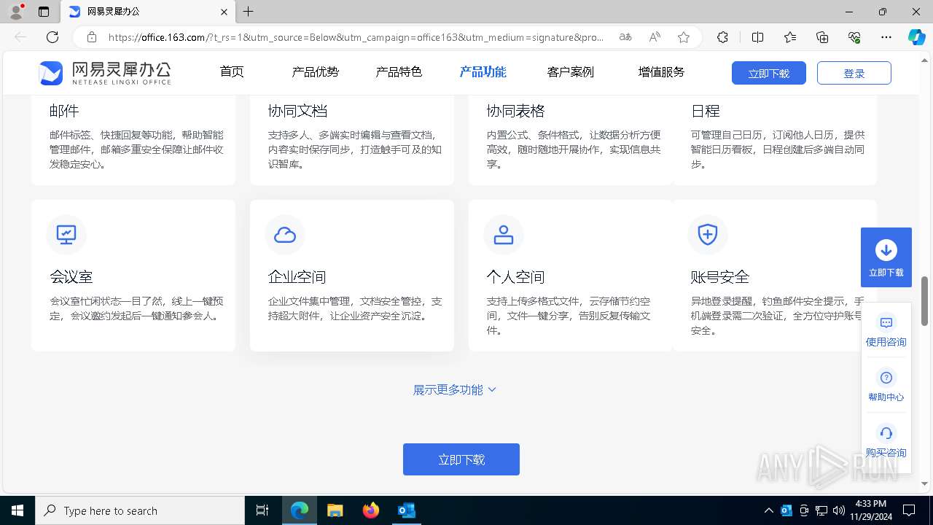Open translate page option in address bar

click(625, 37)
